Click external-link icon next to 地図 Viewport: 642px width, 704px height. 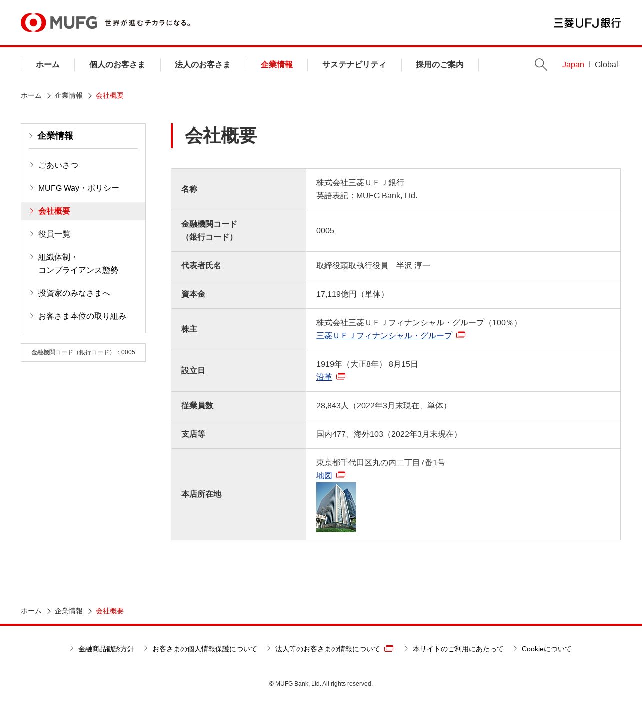pos(341,475)
